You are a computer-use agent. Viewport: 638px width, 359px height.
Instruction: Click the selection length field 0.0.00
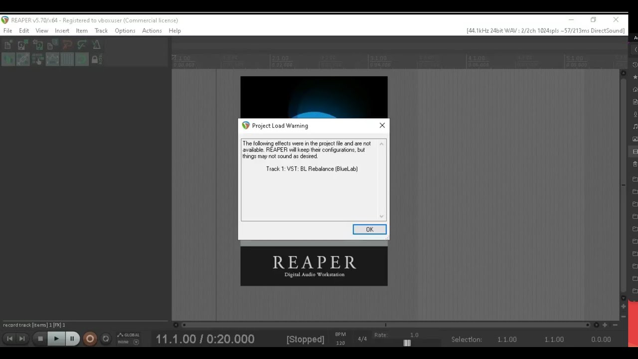click(x=601, y=340)
